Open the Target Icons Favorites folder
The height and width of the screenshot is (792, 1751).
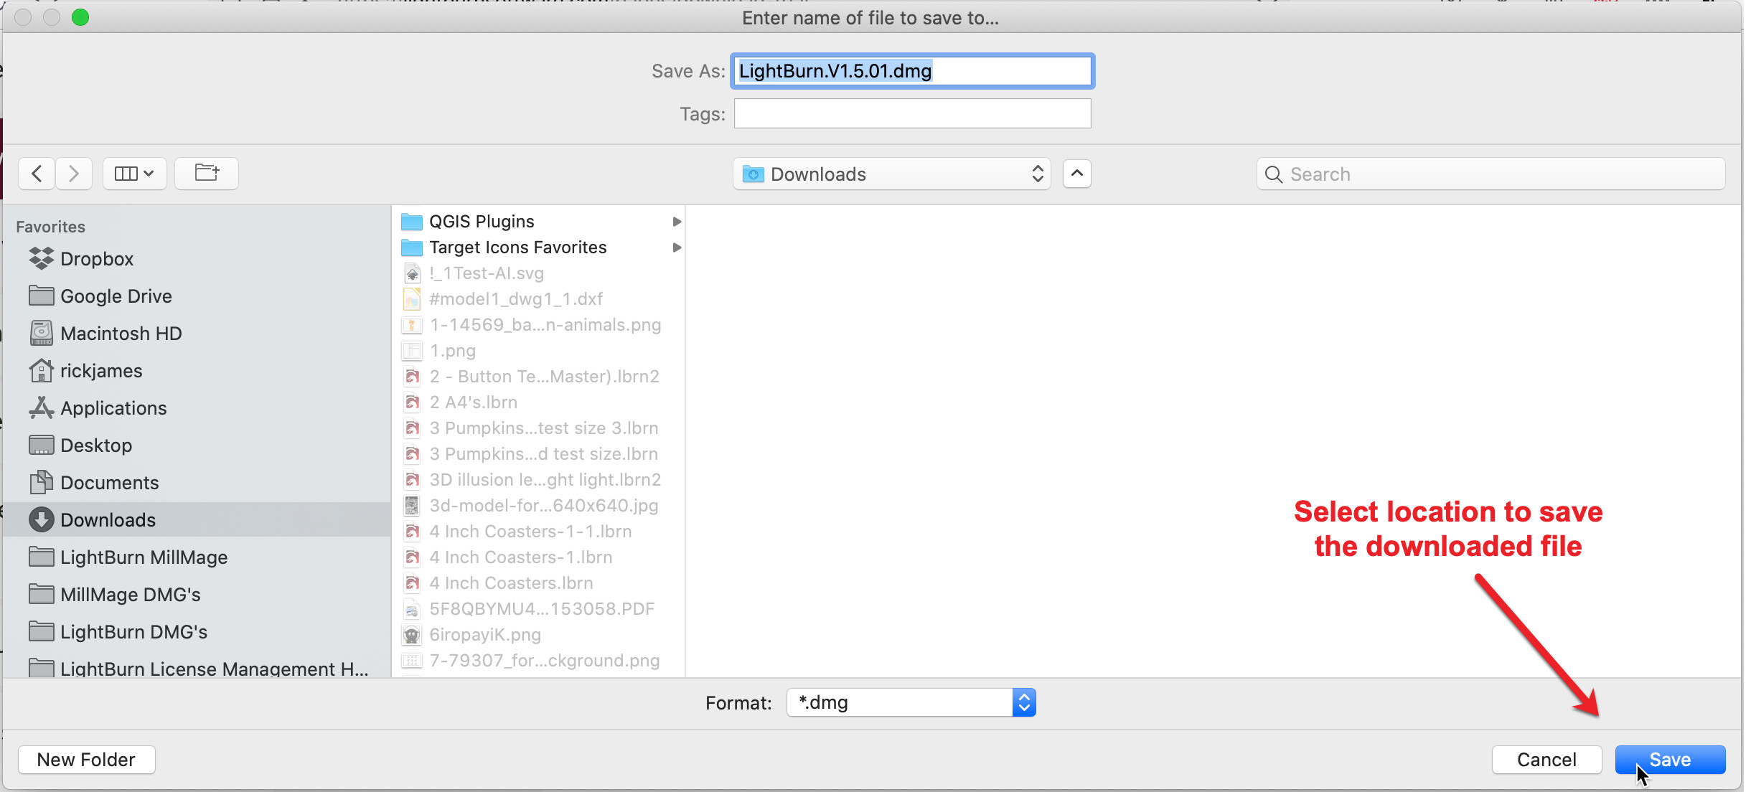coord(539,247)
